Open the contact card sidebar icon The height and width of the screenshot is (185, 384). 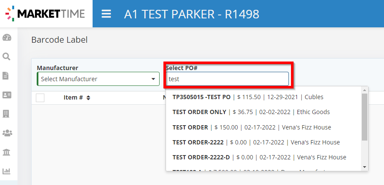click(x=7, y=95)
